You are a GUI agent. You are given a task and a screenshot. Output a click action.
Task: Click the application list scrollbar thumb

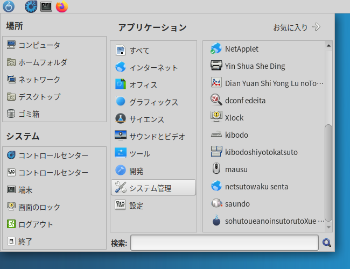click(328, 173)
